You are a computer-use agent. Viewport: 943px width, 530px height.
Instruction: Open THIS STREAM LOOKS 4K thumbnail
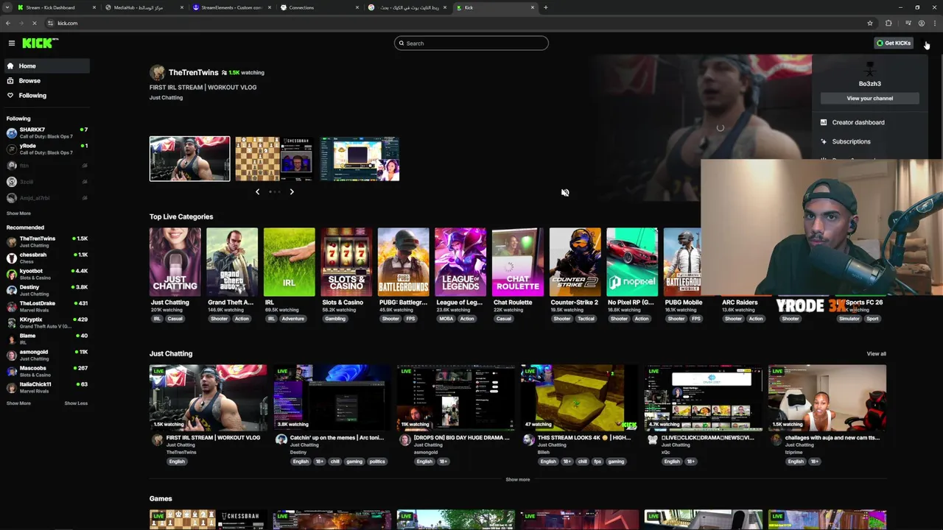580,398
